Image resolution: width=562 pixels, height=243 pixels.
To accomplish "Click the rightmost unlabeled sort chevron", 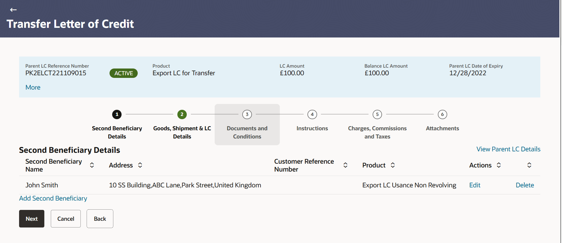I will click(529, 165).
